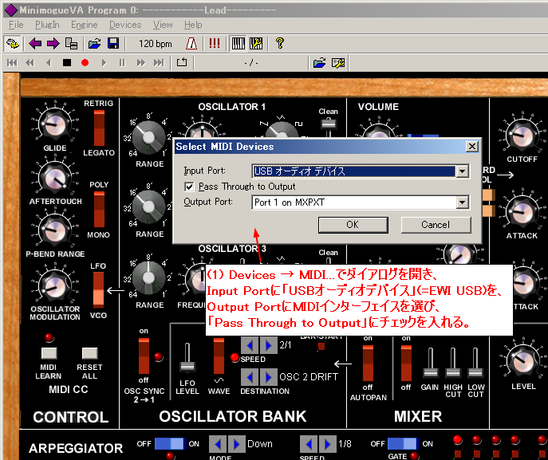Toggle the POLY/MONO switch
This screenshot has height=460, width=548.
[99, 210]
